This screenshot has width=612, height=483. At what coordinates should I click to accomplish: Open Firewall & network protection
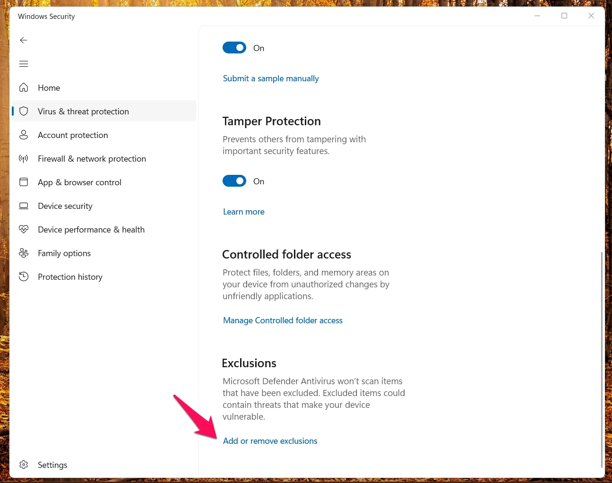[92, 159]
